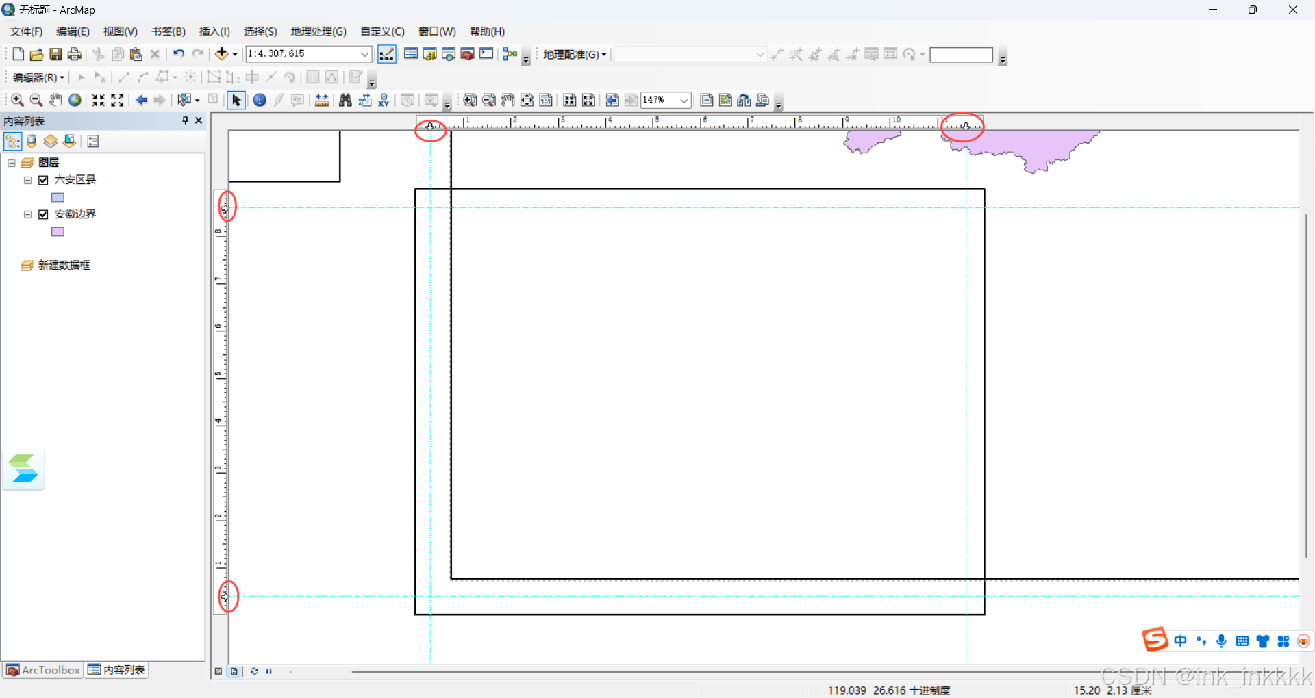Create a new map document
The height and width of the screenshot is (698, 1315).
pos(18,54)
